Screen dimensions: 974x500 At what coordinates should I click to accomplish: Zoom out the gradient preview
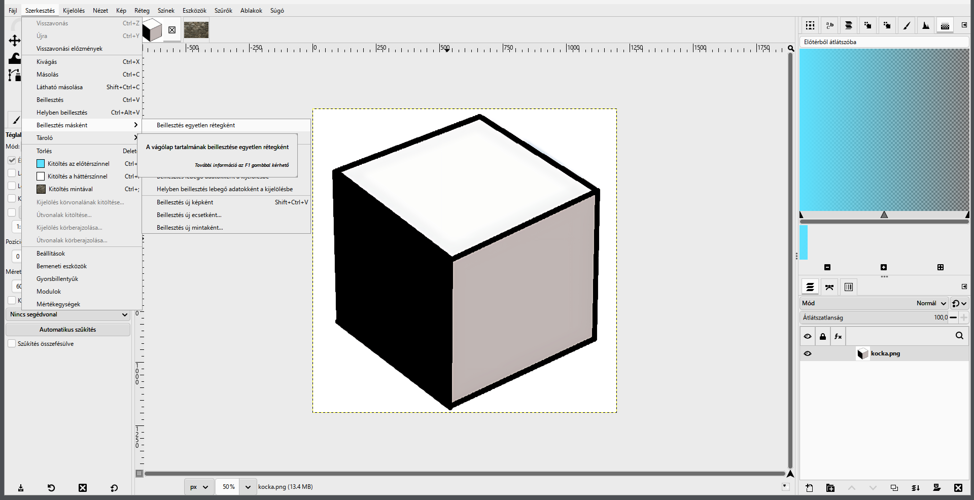[827, 267]
